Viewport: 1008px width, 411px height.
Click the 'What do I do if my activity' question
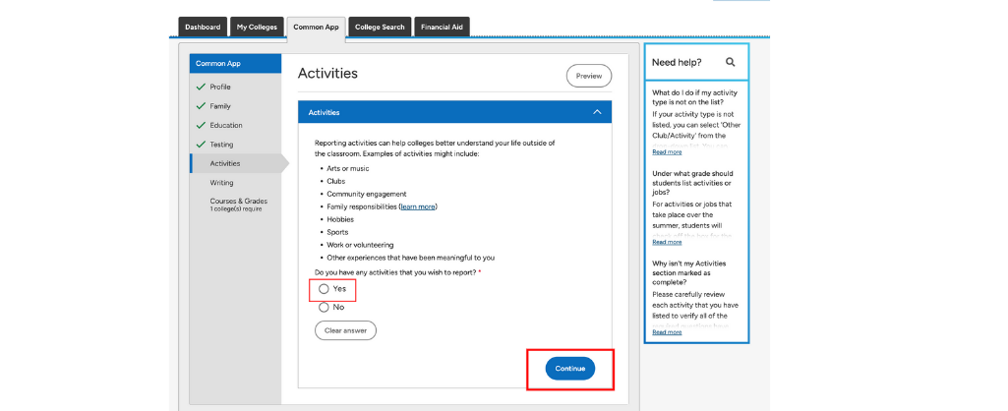695,97
